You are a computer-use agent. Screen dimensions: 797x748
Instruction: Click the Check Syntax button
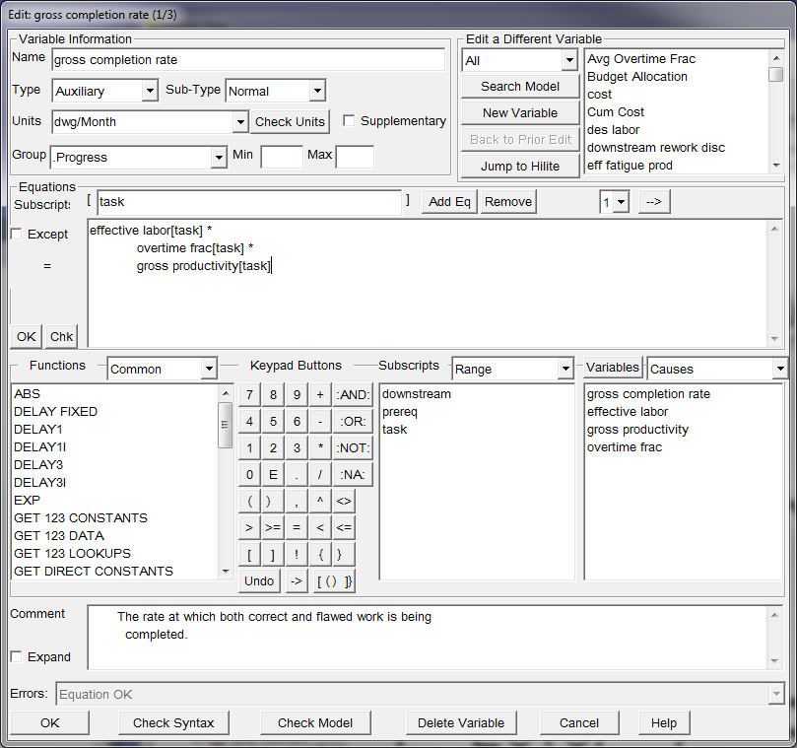click(173, 722)
